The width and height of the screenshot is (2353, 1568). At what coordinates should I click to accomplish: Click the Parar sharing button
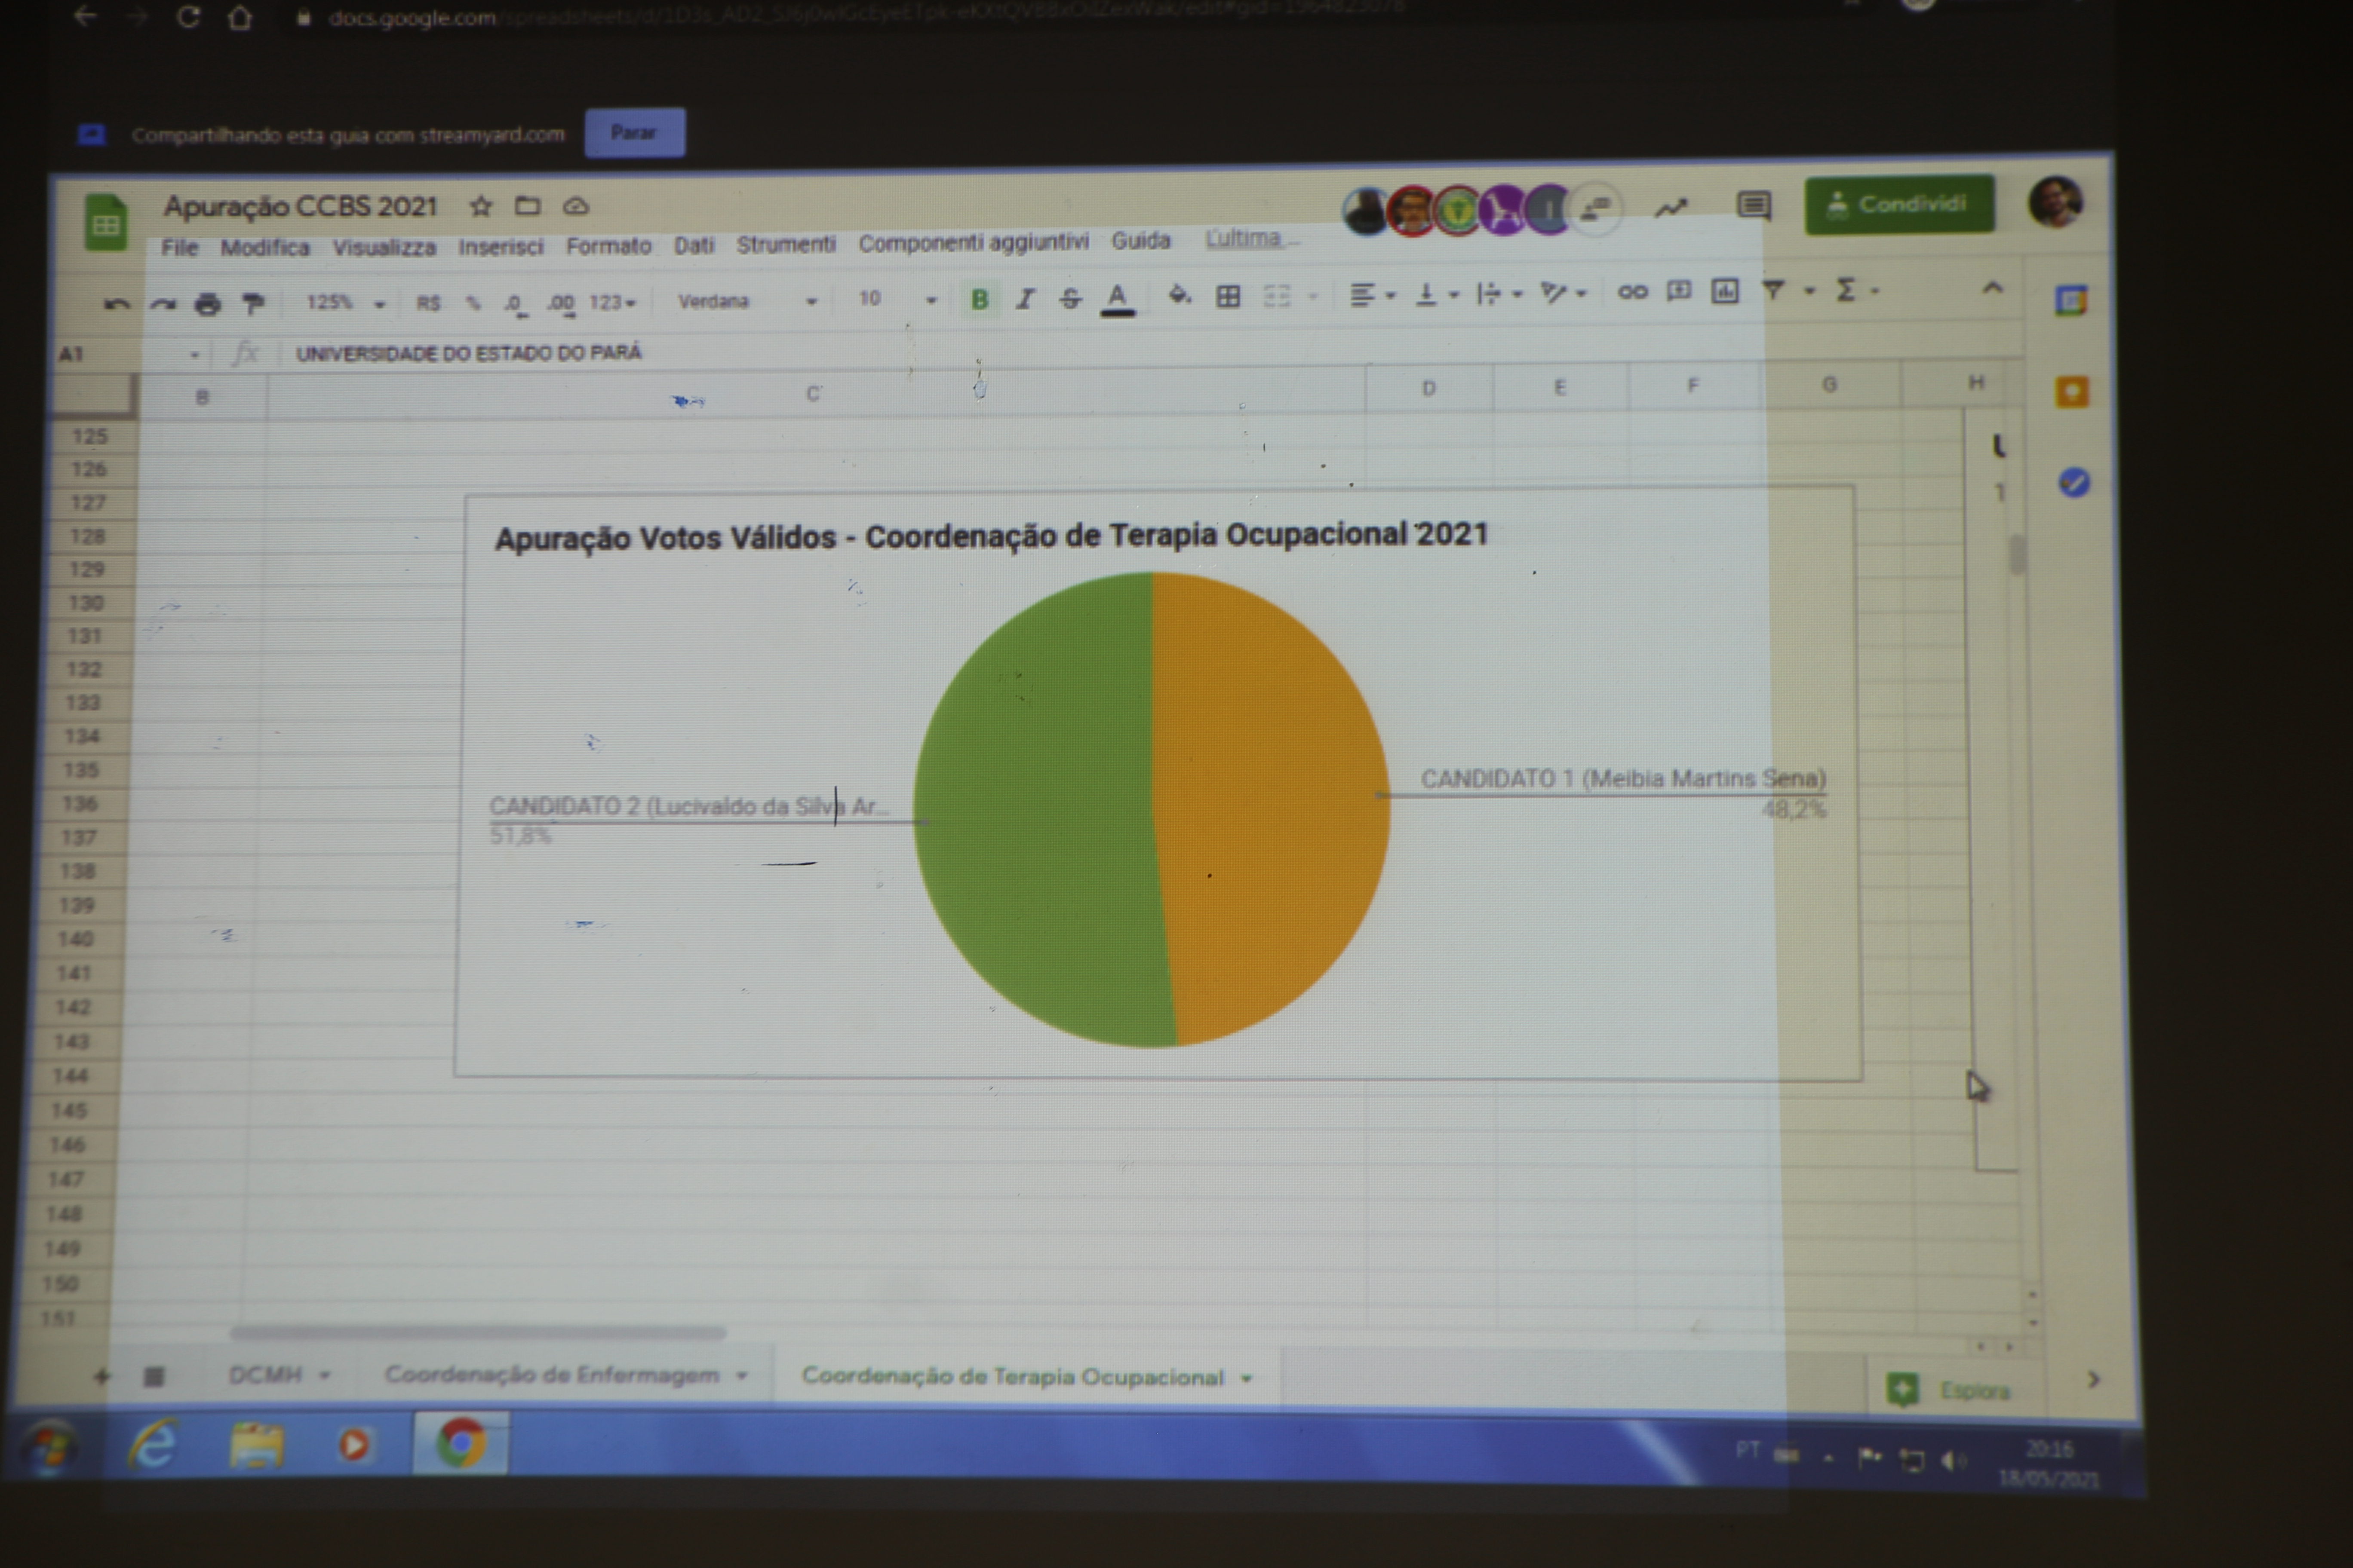click(x=634, y=133)
